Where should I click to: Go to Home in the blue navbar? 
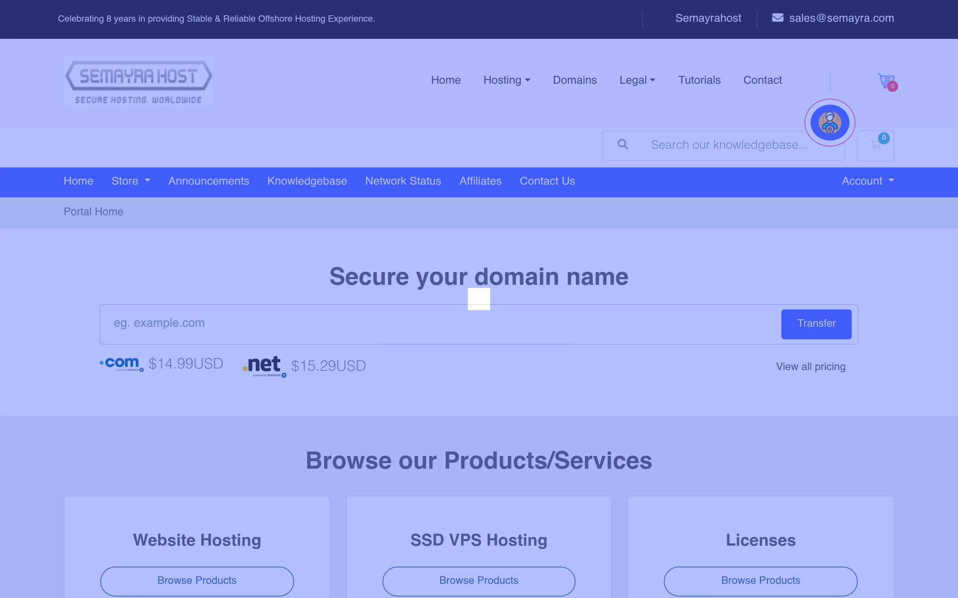pos(78,181)
